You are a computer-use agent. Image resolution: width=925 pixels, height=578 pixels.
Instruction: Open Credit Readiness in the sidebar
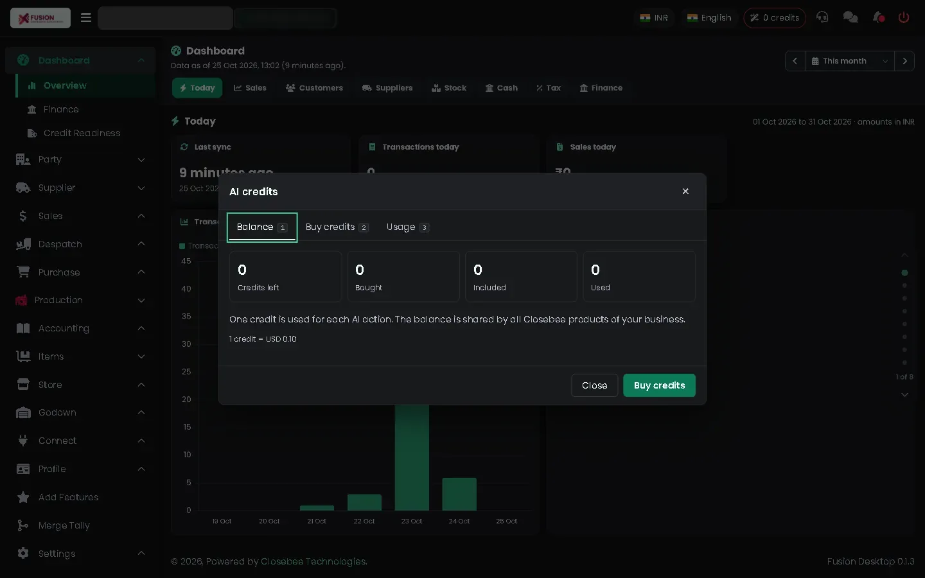click(82, 133)
